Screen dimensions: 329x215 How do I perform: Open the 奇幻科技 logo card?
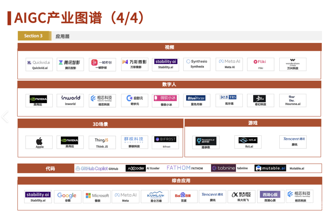(x=260, y=101)
